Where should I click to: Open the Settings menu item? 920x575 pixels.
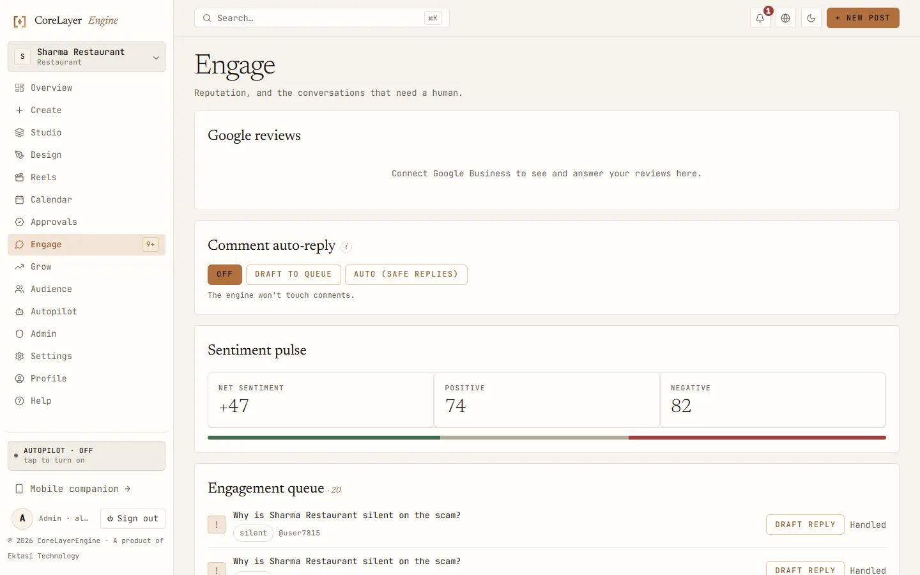tap(86, 356)
